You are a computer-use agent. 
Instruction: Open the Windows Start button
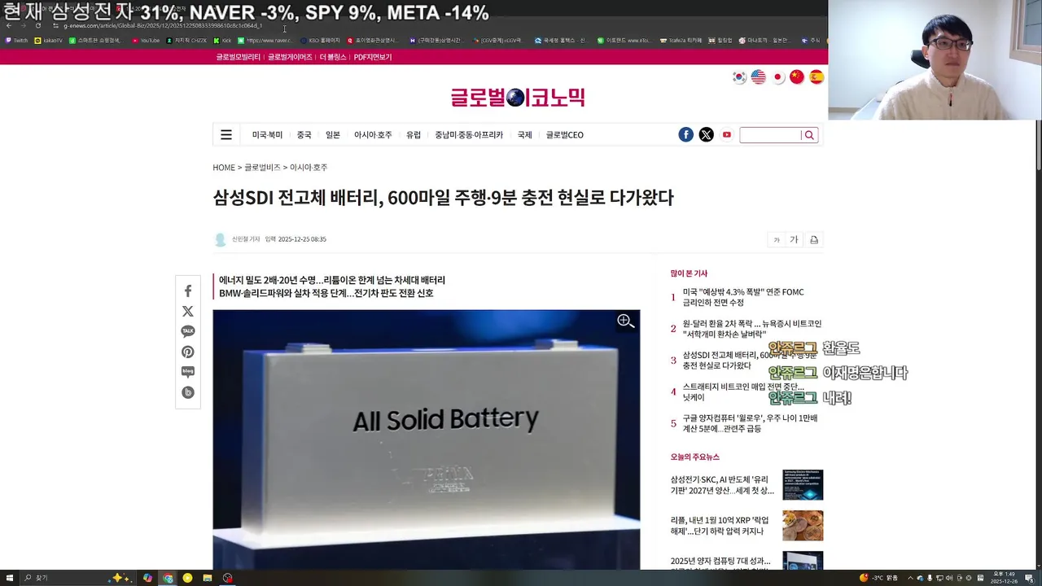click(x=8, y=578)
